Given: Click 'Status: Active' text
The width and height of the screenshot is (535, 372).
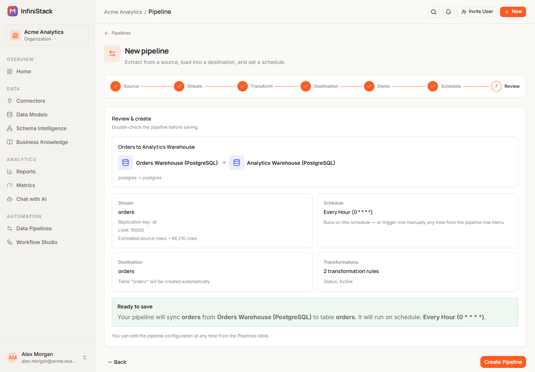Looking at the screenshot, I should coord(338,282).
